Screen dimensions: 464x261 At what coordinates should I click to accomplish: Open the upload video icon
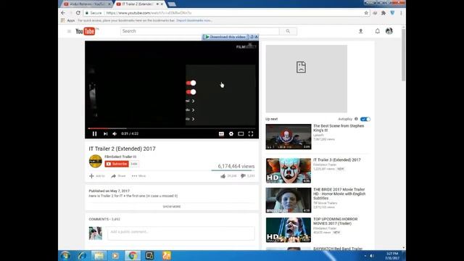point(361,31)
